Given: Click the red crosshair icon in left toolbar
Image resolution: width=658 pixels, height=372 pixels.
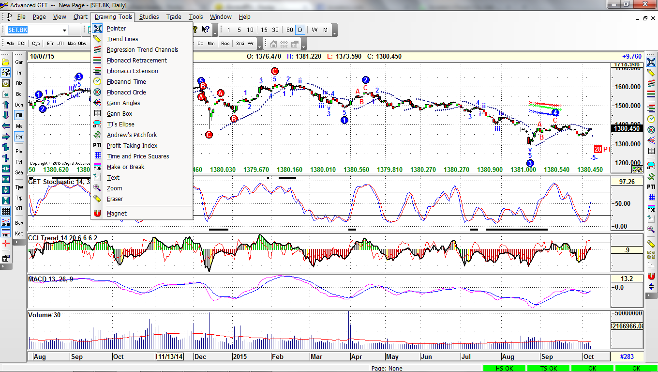Looking at the screenshot, I should click(6, 243).
